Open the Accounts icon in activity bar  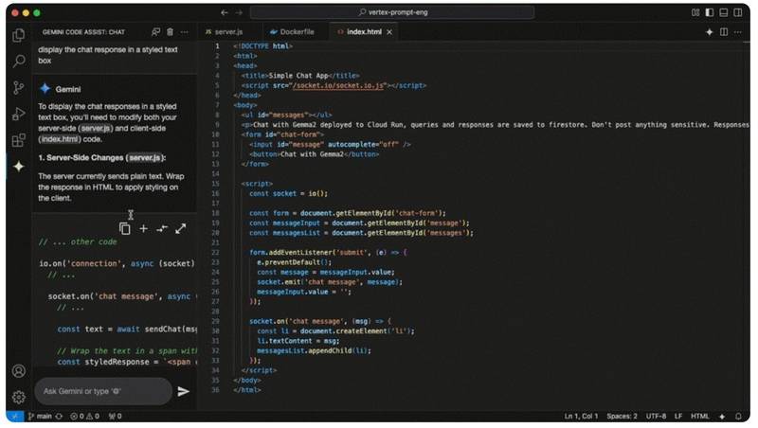point(18,371)
